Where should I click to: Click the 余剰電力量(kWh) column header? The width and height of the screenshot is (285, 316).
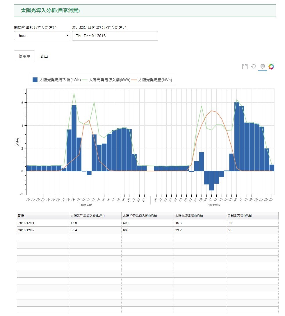click(x=252, y=216)
